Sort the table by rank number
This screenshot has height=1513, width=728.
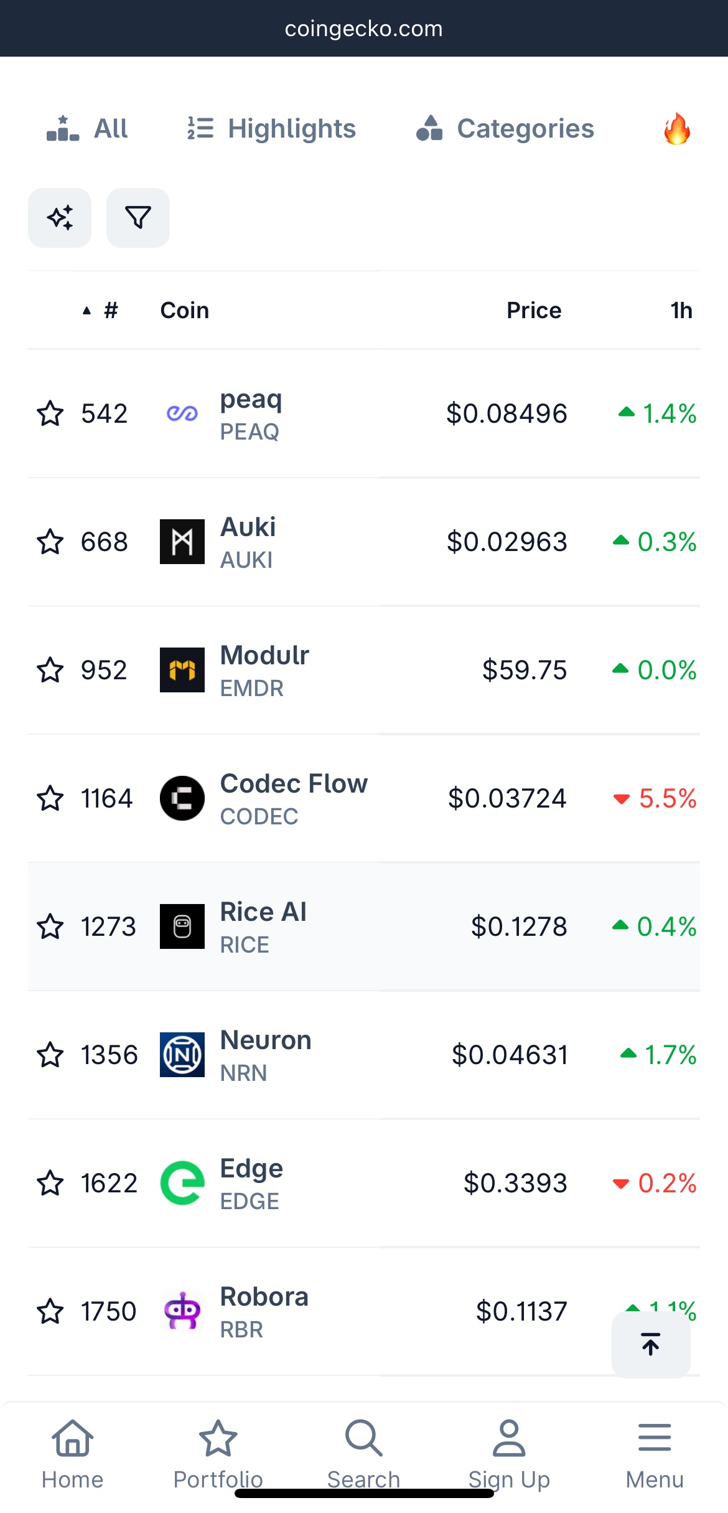click(x=110, y=310)
